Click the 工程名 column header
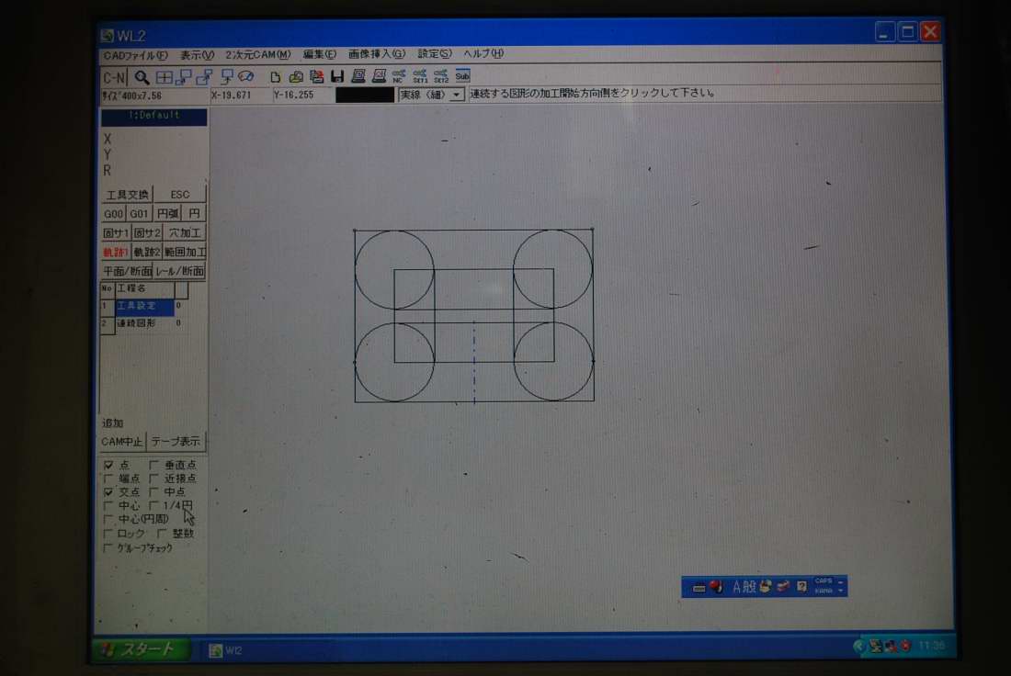This screenshot has width=1011, height=676. click(144, 288)
